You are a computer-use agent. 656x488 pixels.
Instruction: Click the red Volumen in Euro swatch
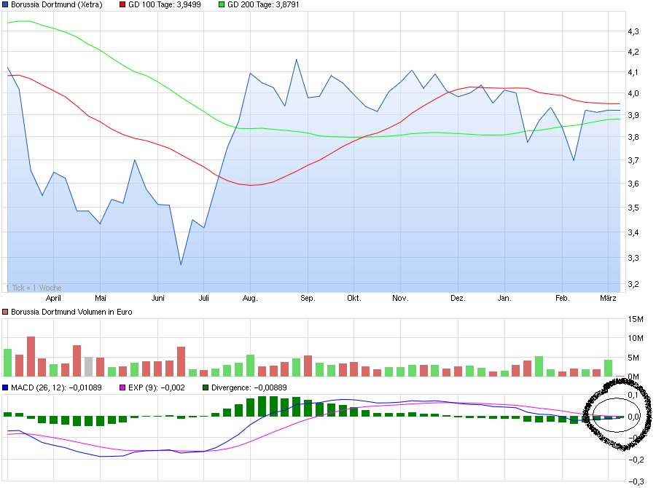(5, 312)
